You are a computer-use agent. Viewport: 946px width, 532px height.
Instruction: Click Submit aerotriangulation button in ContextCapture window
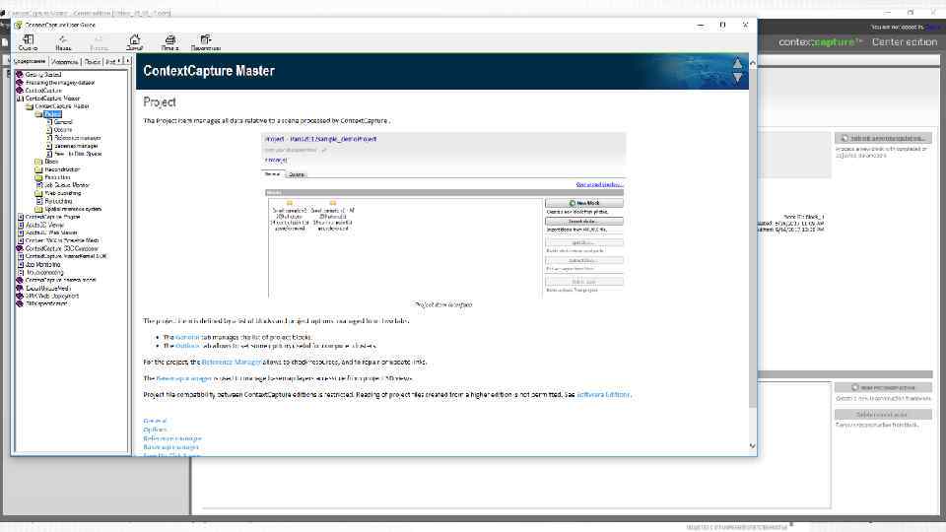coord(883,138)
